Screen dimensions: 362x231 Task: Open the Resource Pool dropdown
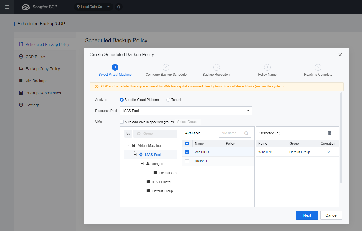pos(186,111)
